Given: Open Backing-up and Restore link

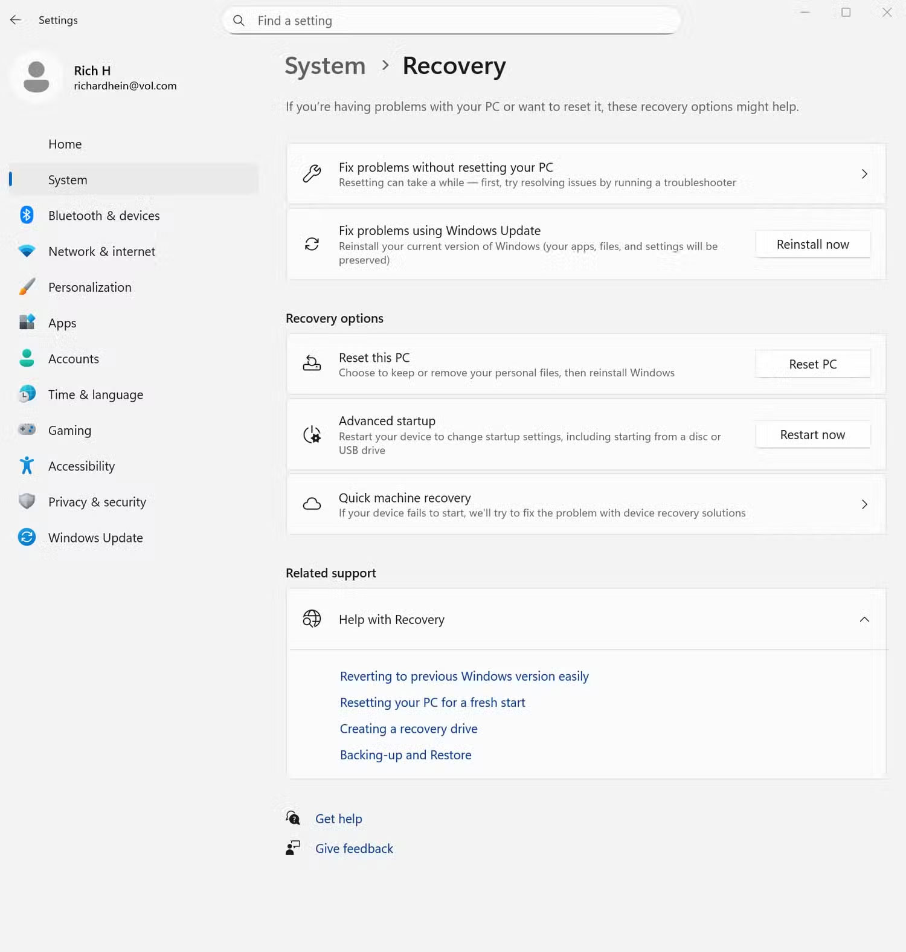Looking at the screenshot, I should pos(405,754).
